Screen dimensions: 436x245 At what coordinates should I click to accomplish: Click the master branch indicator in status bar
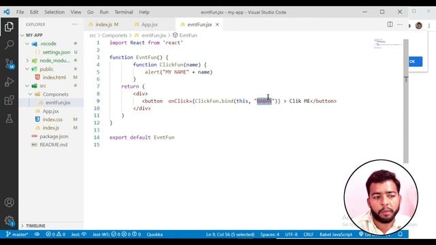(17, 234)
